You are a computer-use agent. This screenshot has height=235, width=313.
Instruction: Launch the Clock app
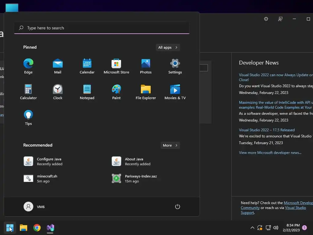[58, 92]
